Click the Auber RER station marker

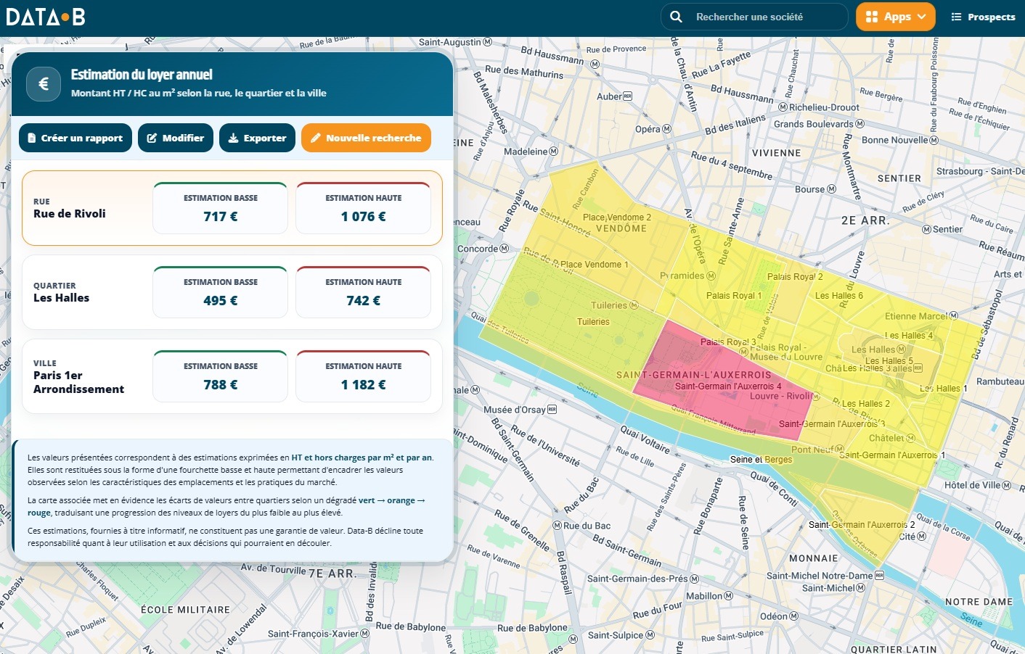(x=628, y=96)
